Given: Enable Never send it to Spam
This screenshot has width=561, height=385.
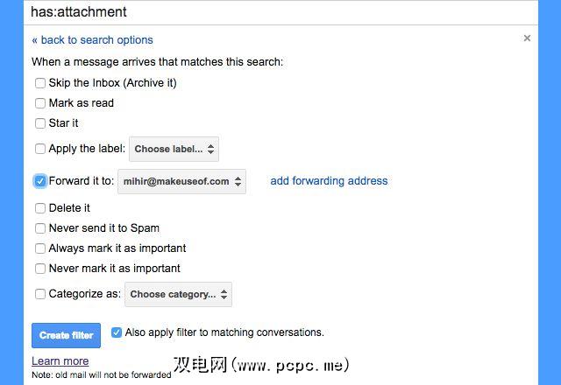Looking at the screenshot, I should click(x=40, y=228).
